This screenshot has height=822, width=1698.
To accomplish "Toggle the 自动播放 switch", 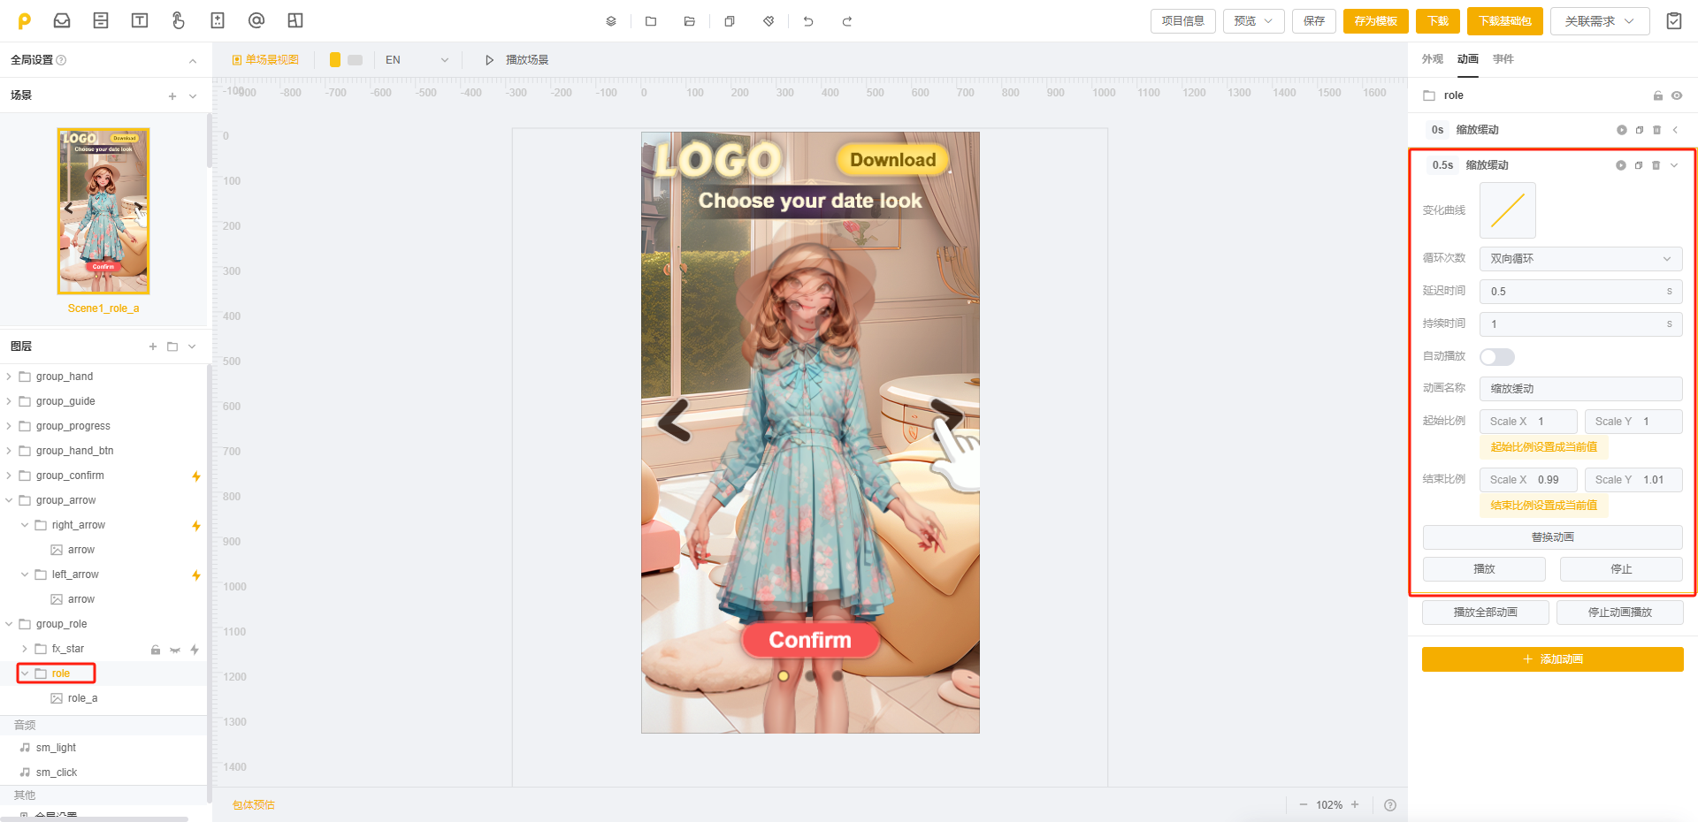I will pyautogui.click(x=1496, y=356).
